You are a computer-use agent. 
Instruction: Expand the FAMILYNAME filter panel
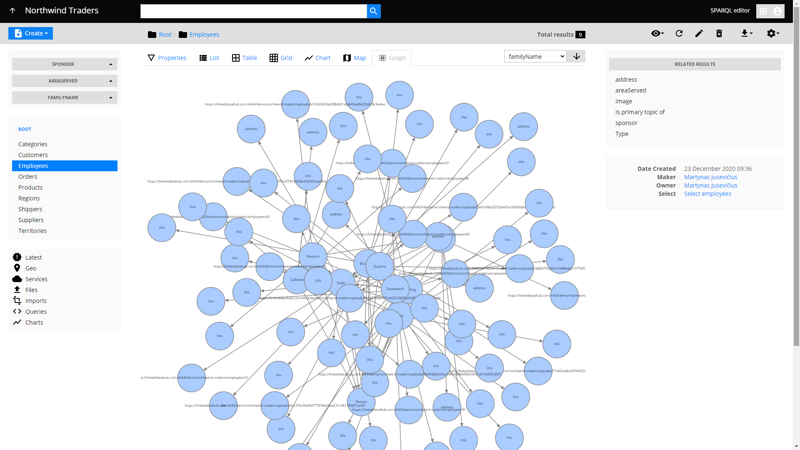click(65, 97)
